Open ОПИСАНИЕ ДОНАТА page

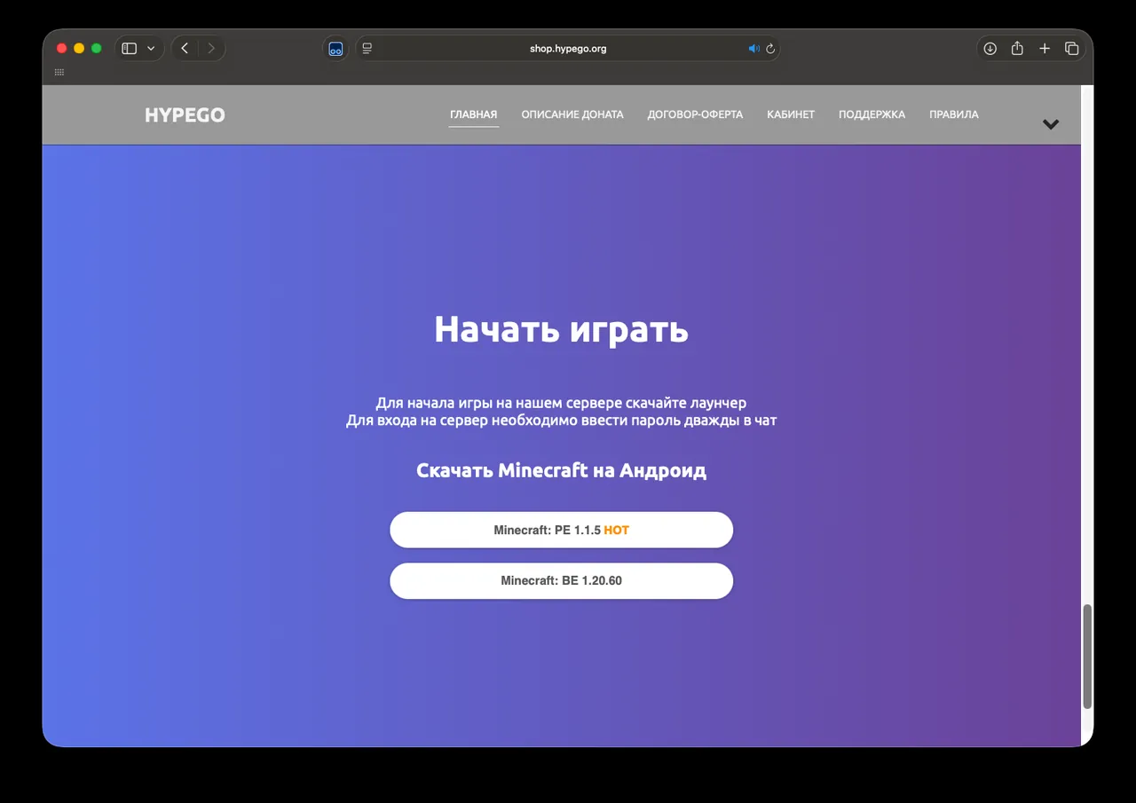(572, 114)
